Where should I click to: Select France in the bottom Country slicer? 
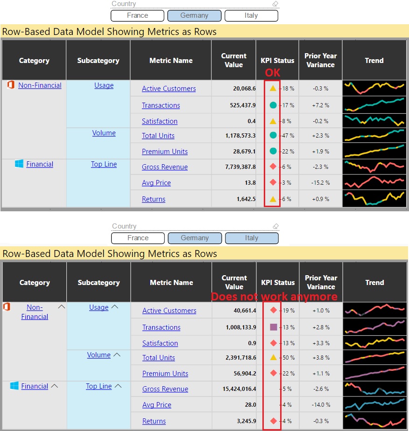(x=138, y=238)
